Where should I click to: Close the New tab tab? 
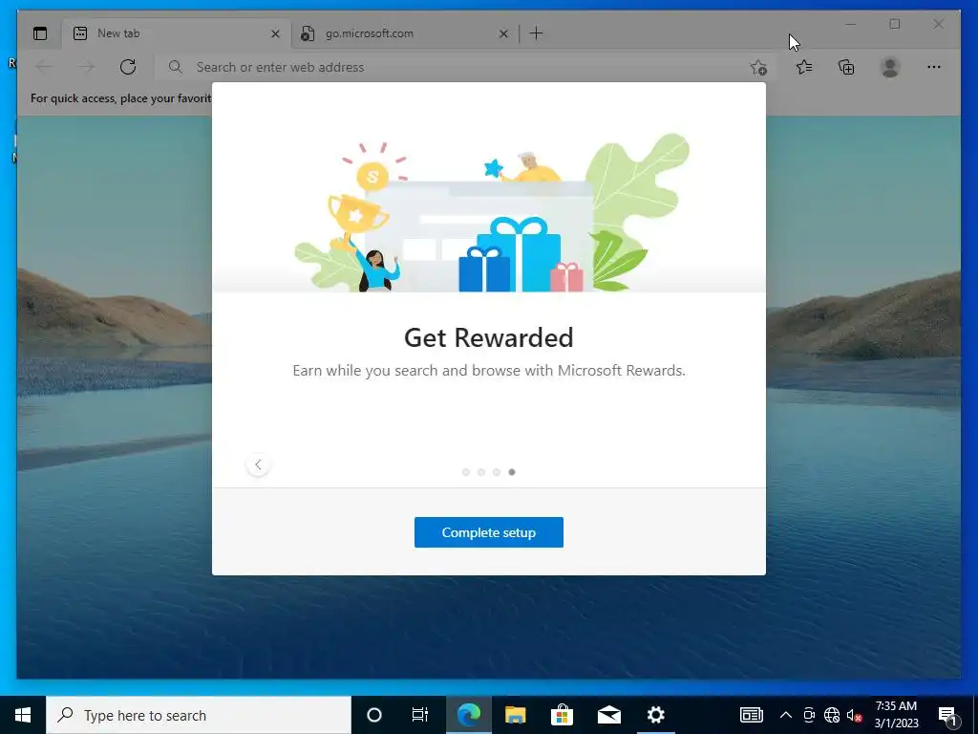point(275,33)
